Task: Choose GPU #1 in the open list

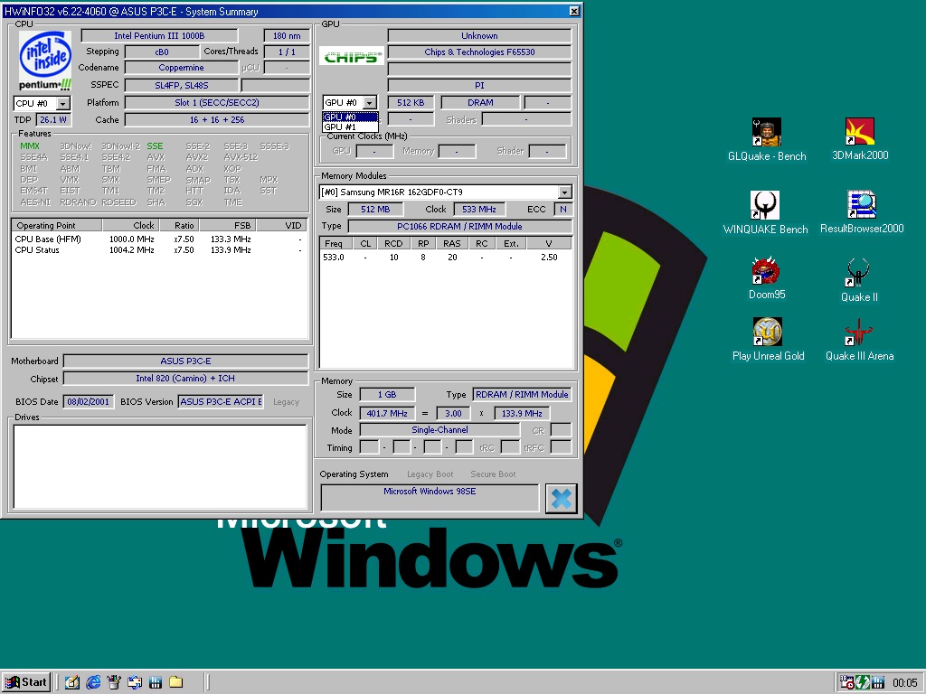Action: [350, 127]
